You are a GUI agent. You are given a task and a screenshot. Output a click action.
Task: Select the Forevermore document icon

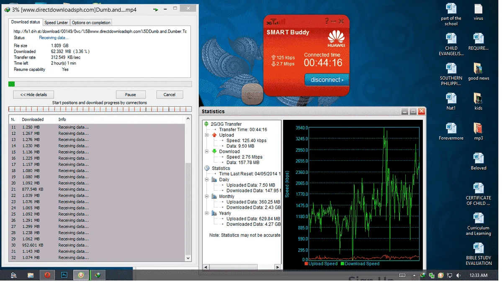pos(451,132)
